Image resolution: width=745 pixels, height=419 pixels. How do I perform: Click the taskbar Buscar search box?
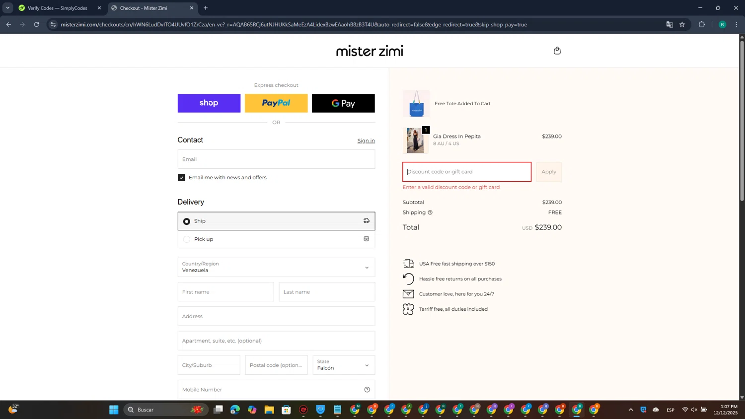click(166, 410)
